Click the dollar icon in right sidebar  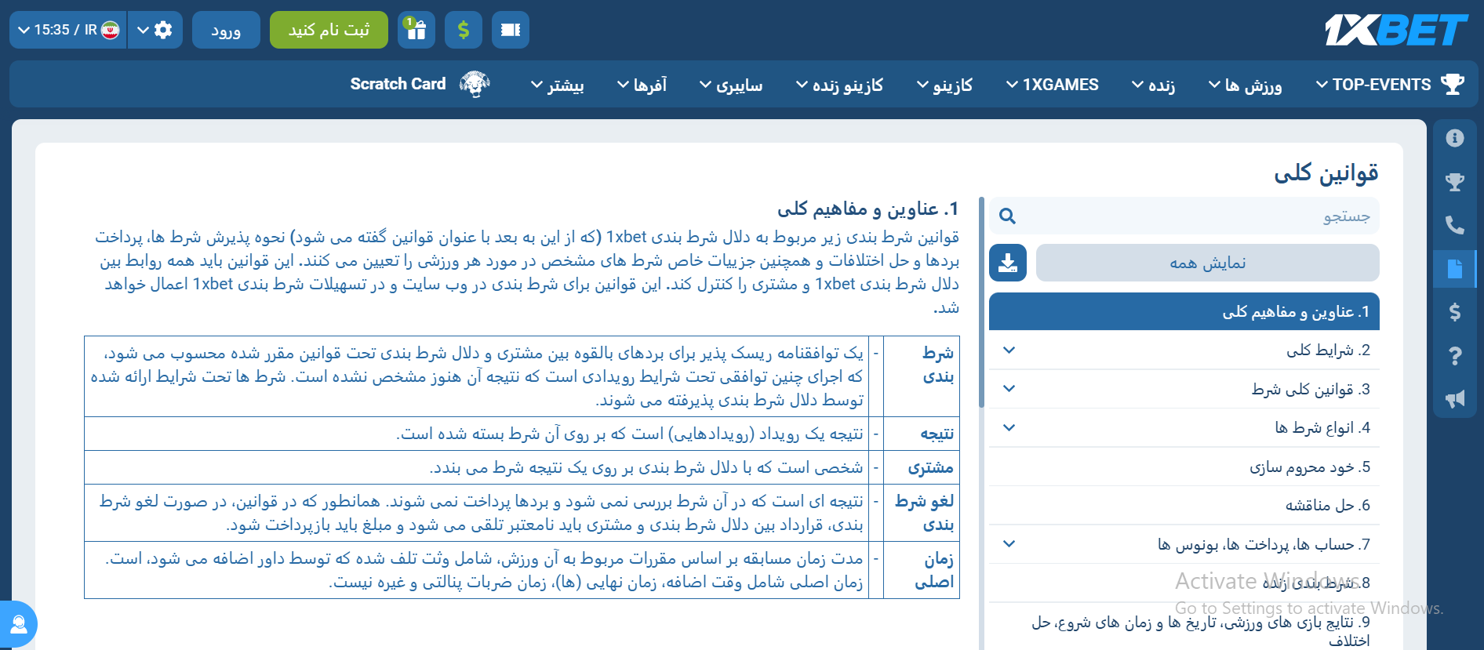pos(1455,312)
